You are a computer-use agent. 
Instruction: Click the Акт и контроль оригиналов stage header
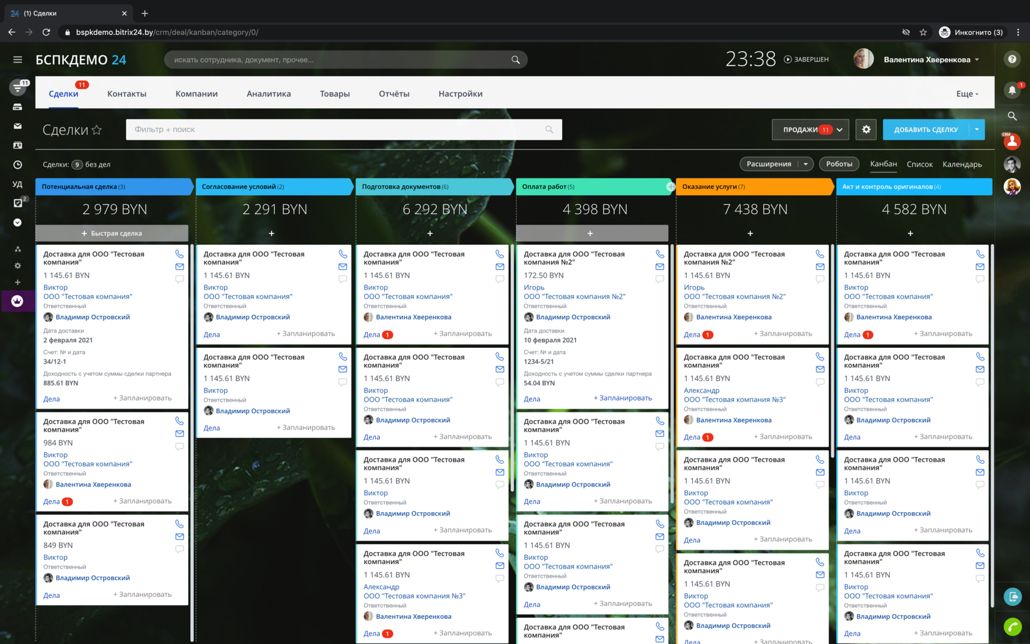coord(914,186)
